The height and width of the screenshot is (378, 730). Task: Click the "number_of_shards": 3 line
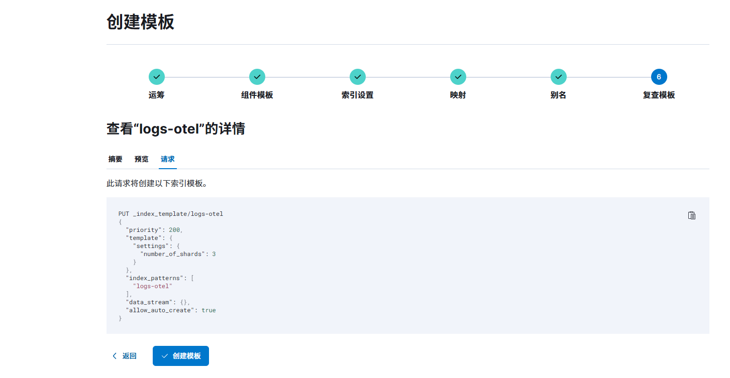(178, 254)
